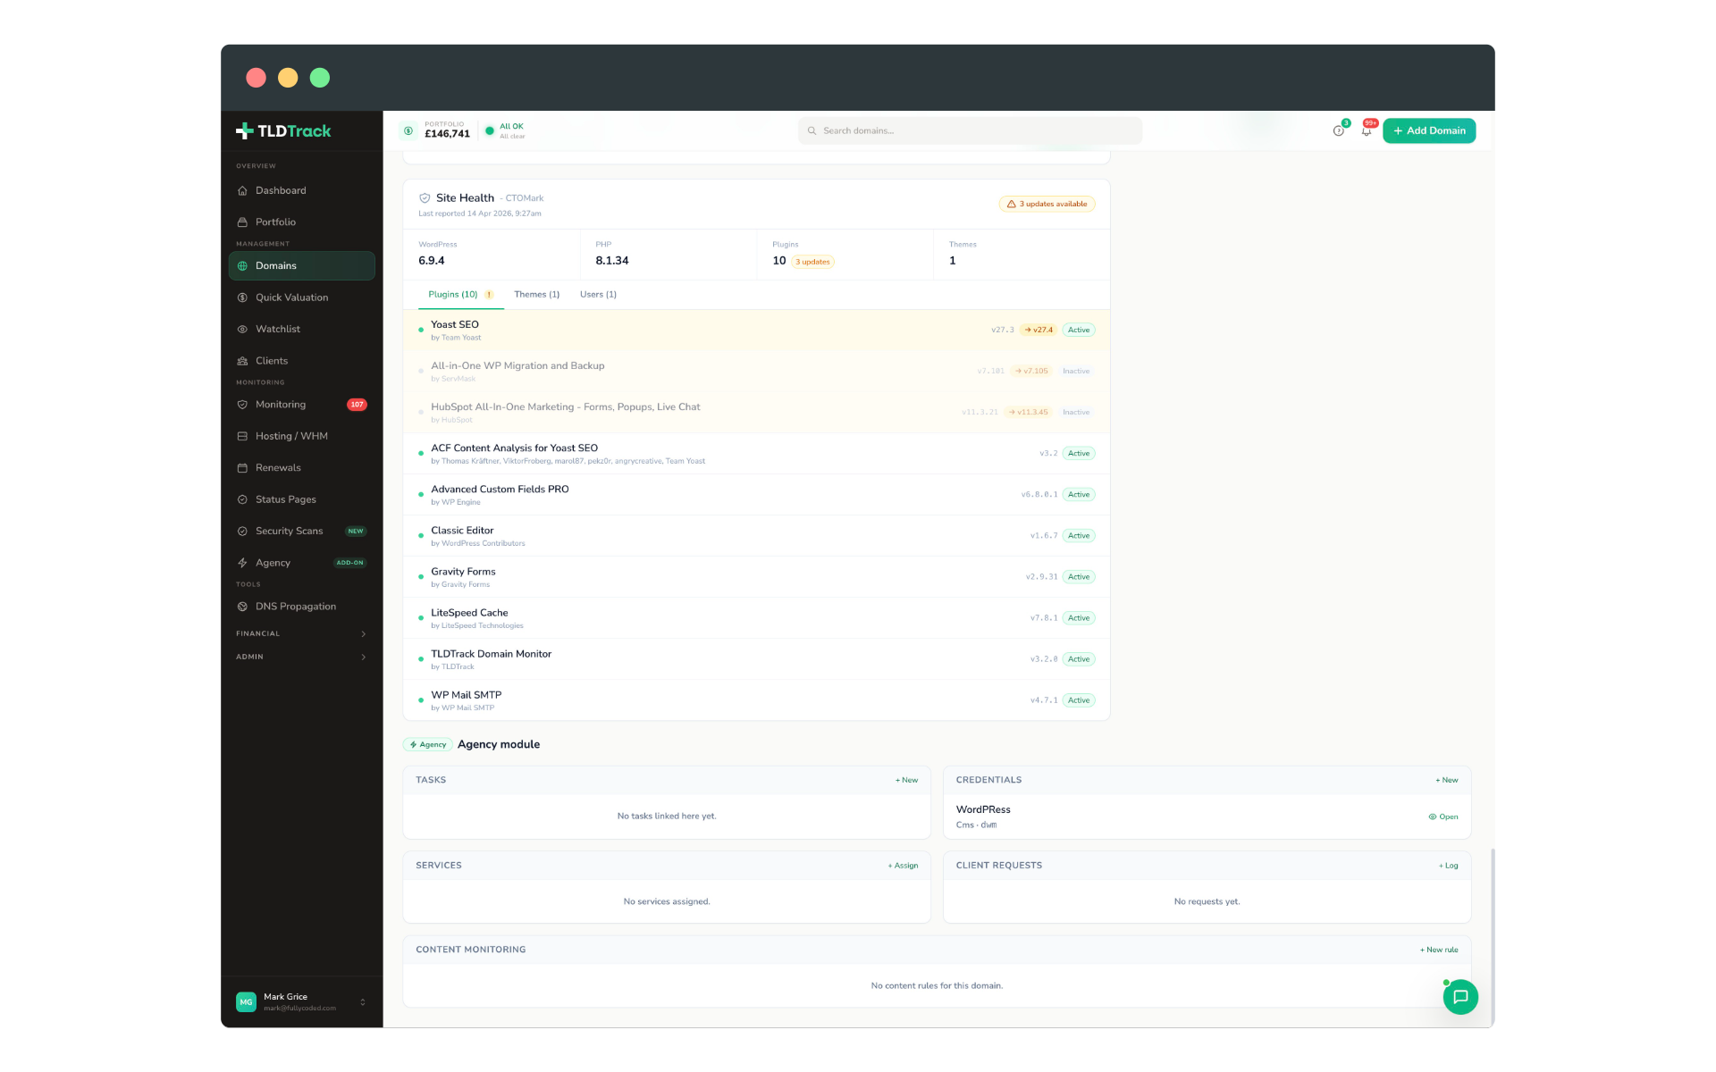Viewport: 1716px width, 1072px height.
Task: Switch to the Plugins (10) tab
Action: 460,295
